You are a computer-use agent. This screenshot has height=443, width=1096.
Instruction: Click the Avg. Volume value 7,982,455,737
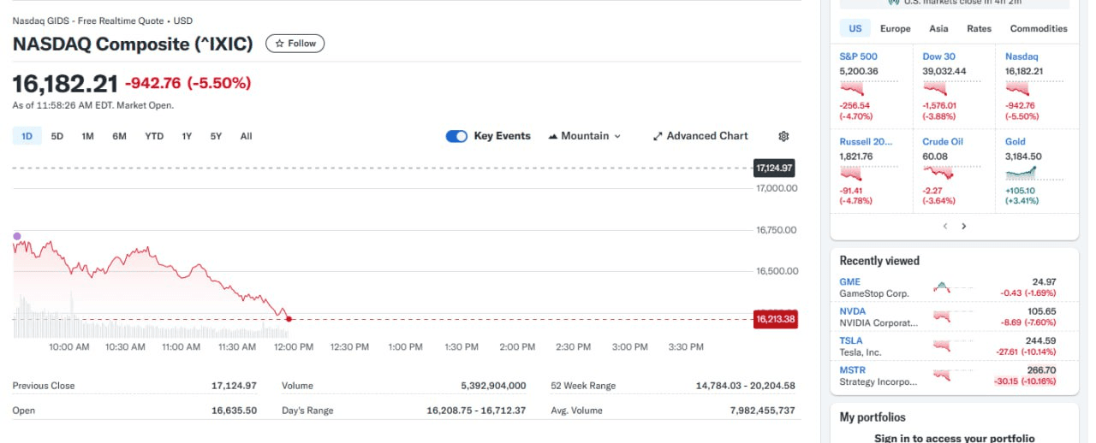click(x=762, y=411)
